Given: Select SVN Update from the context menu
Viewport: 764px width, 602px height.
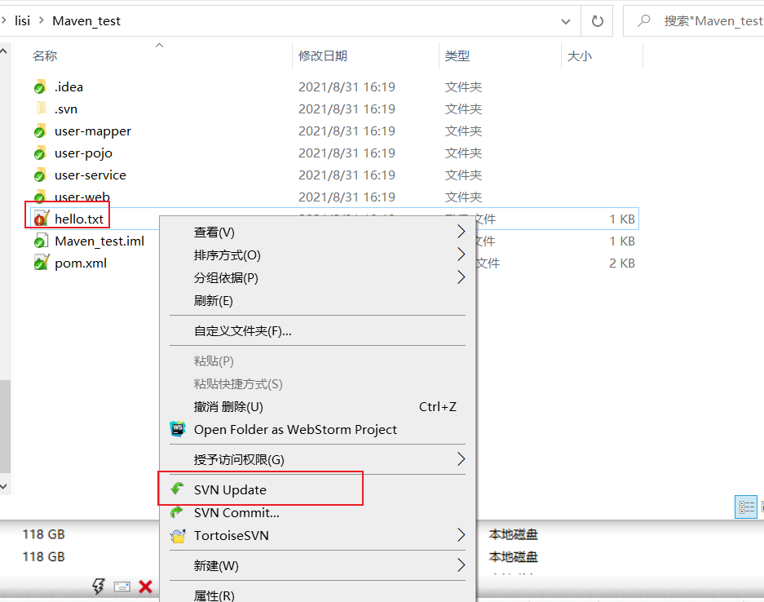Looking at the screenshot, I should pyautogui.click(x=229, y=488).
